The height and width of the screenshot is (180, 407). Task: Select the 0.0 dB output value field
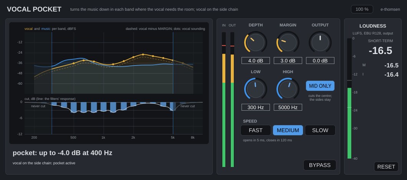tap(320, 61)
